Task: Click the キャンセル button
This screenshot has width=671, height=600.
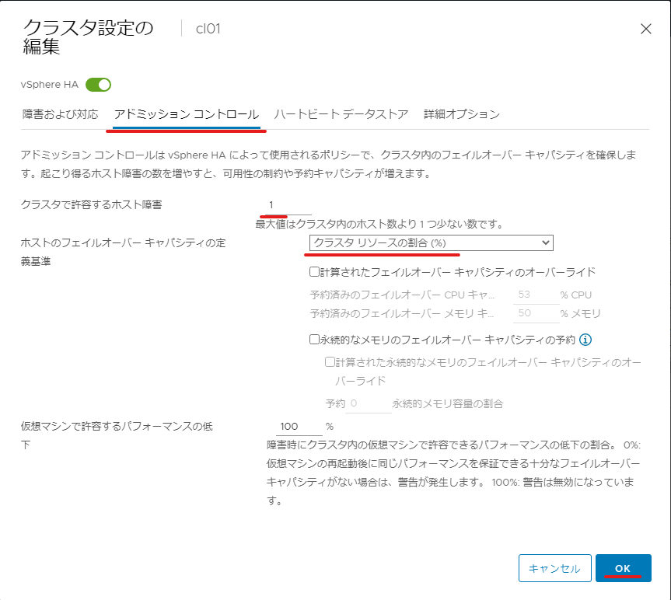Action: [554, 568]
